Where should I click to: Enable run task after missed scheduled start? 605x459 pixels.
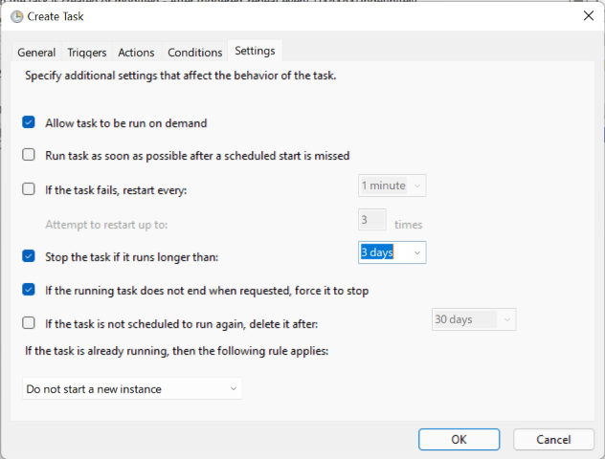coord(29,155)
